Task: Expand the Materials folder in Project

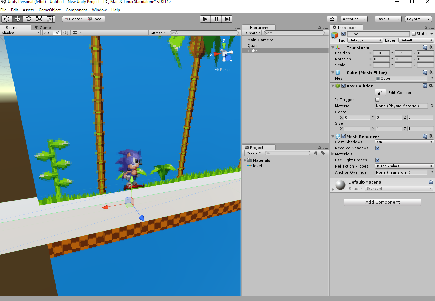Action: (245, 160)
